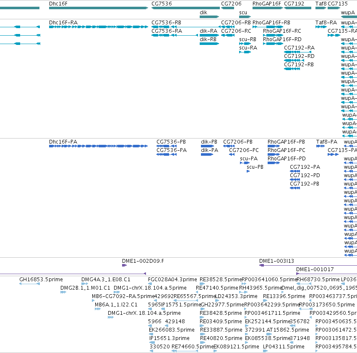The width and height of the screenshot is (357, 353).
Task: Select the "MB6A.1_1.I22.C1" EST label
Action: click(x=116, y=305)
